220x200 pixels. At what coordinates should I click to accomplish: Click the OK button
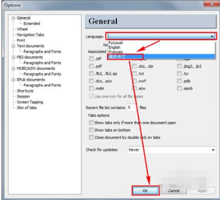point(145,191)
